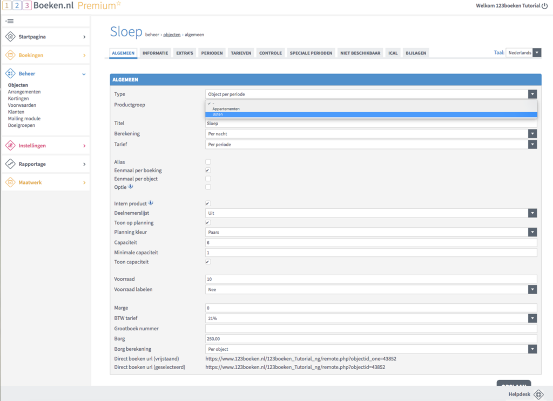This screenshot has width=553, height=401.
Task: Collapse the Beheer menu chevron
Action: pos(84,74)
